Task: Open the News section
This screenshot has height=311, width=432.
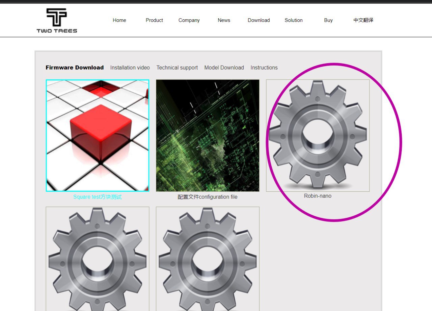Action: (224, 20)
